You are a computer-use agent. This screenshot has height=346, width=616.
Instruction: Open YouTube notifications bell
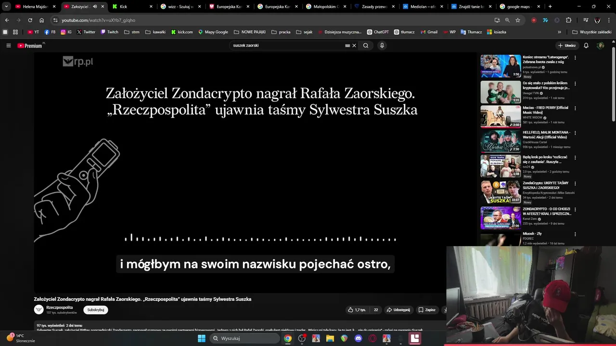(x=586, y=46)
